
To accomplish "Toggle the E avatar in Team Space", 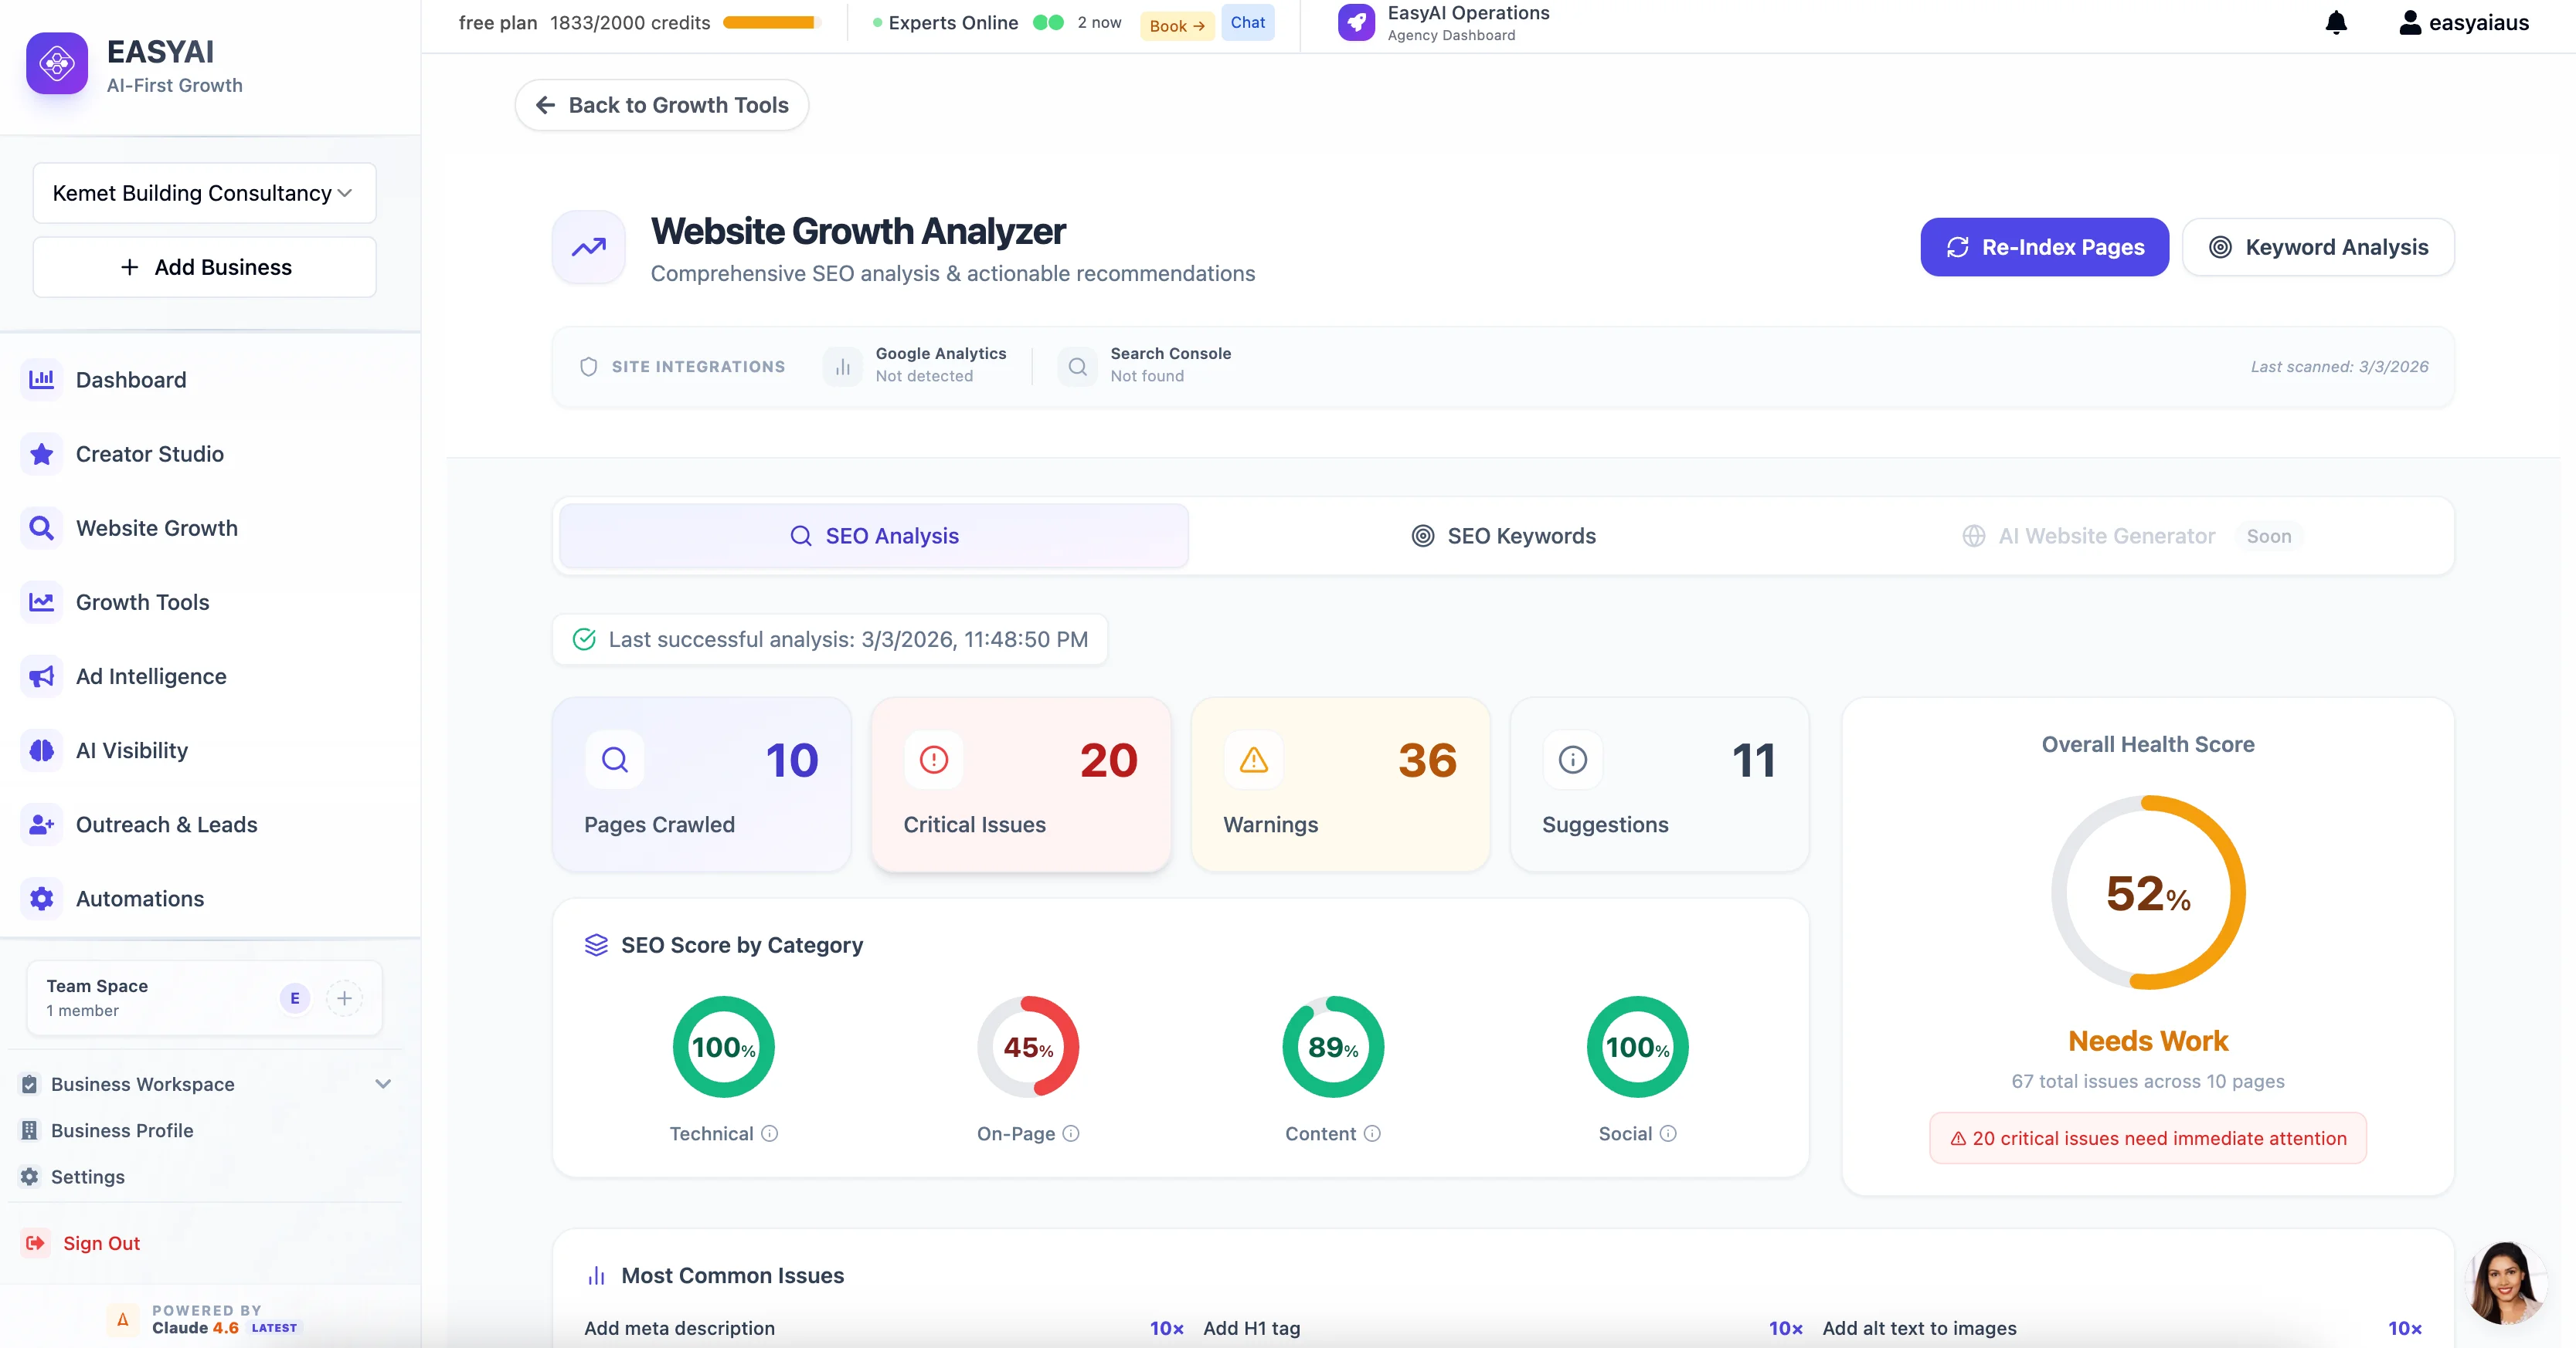I will tap(294, 998).
